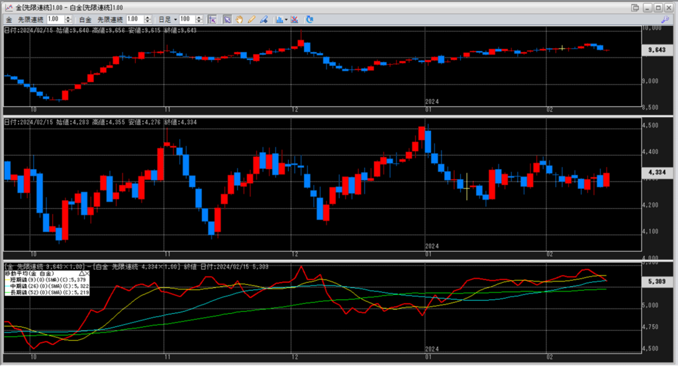Viewport: 678px width, 366px height.
Task: Click the bar chart indicator icon
Action: [279, 20]
